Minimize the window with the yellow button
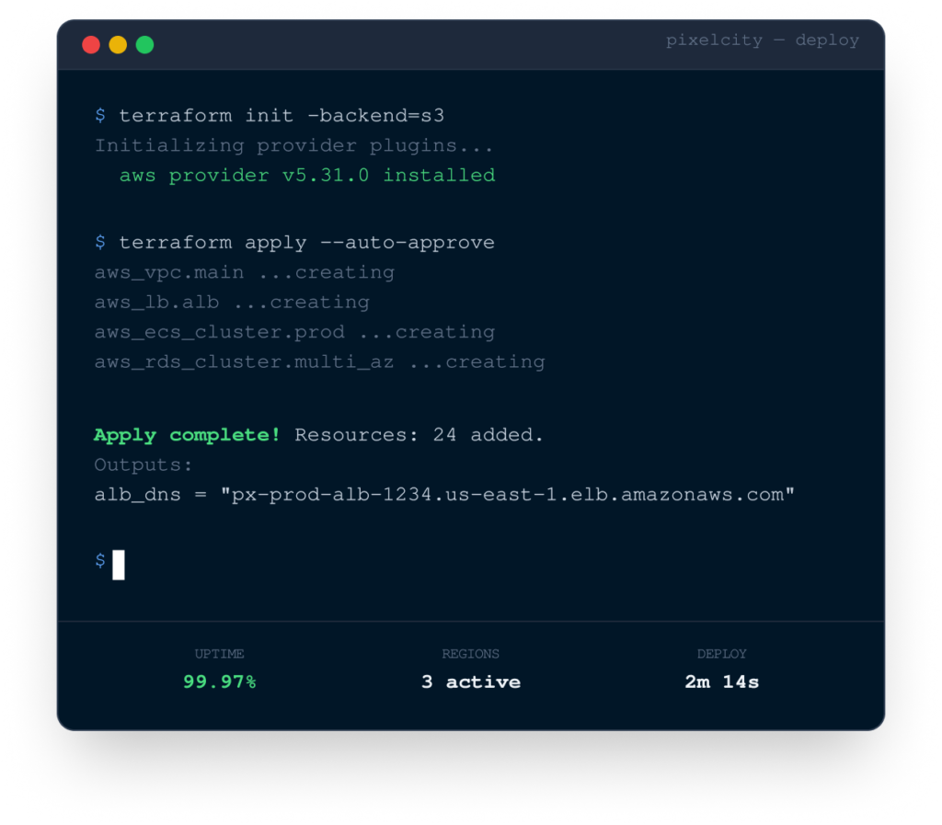The height and width of the screenshot is (825, 942). click(118, 44)
